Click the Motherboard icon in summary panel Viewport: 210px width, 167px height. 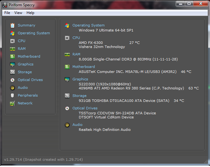pyautogui.click(x=67, y=67)
